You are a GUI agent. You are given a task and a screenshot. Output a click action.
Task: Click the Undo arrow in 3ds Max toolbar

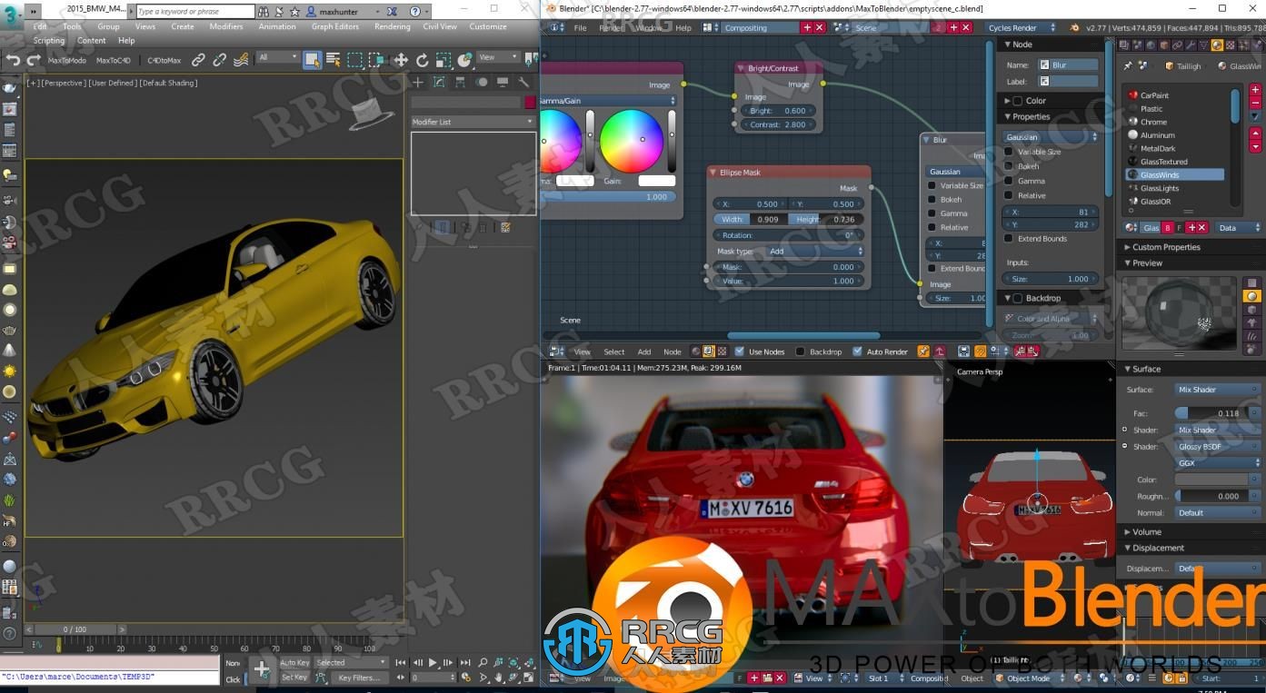(13, 60)
